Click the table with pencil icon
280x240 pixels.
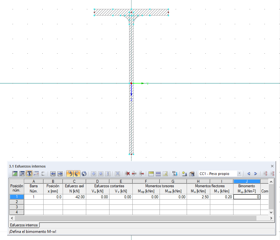[x=165, y=174]
